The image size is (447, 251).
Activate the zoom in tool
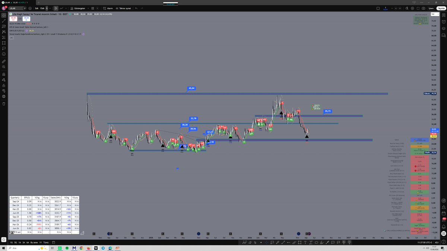4,67
